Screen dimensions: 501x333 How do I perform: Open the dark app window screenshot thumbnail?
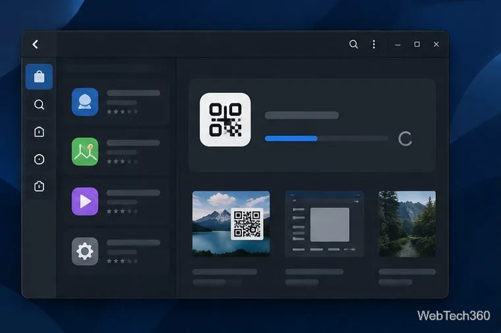(324, 224)
